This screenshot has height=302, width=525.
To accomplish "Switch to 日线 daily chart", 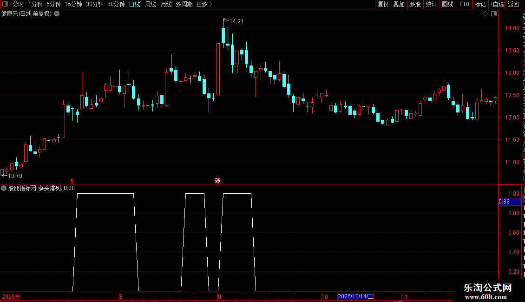I will tap(135, 4).
